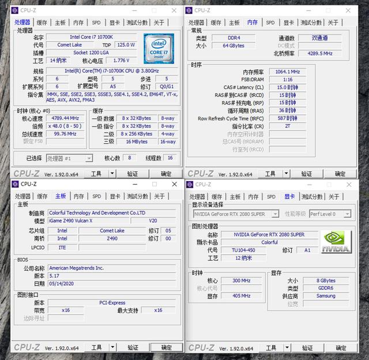The width and height of the screenshot is (369, 360).
Task: Open SPD tab in the memory window
Action: [270, 22]
